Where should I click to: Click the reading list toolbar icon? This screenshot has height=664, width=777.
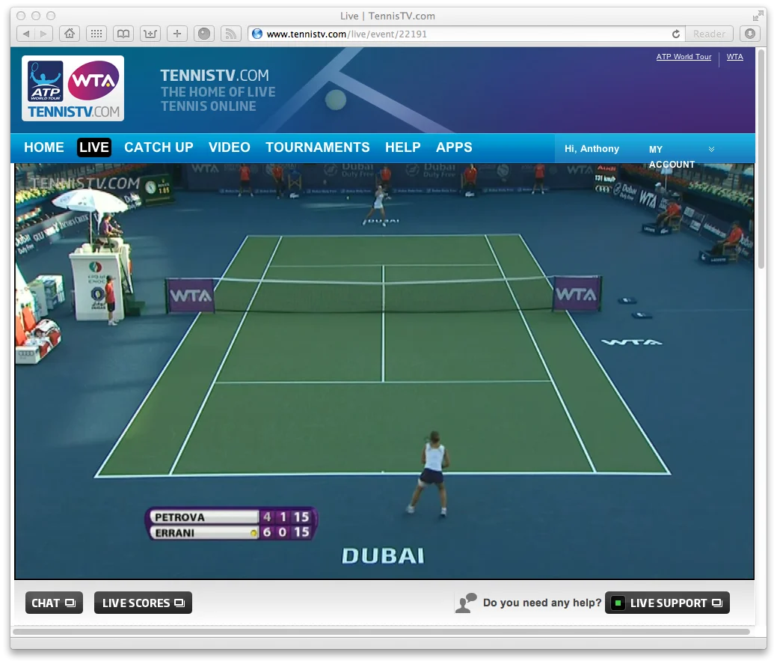(x=150, y=34)
